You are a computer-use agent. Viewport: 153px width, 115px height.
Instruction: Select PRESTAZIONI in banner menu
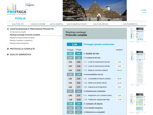coord(106,19)
